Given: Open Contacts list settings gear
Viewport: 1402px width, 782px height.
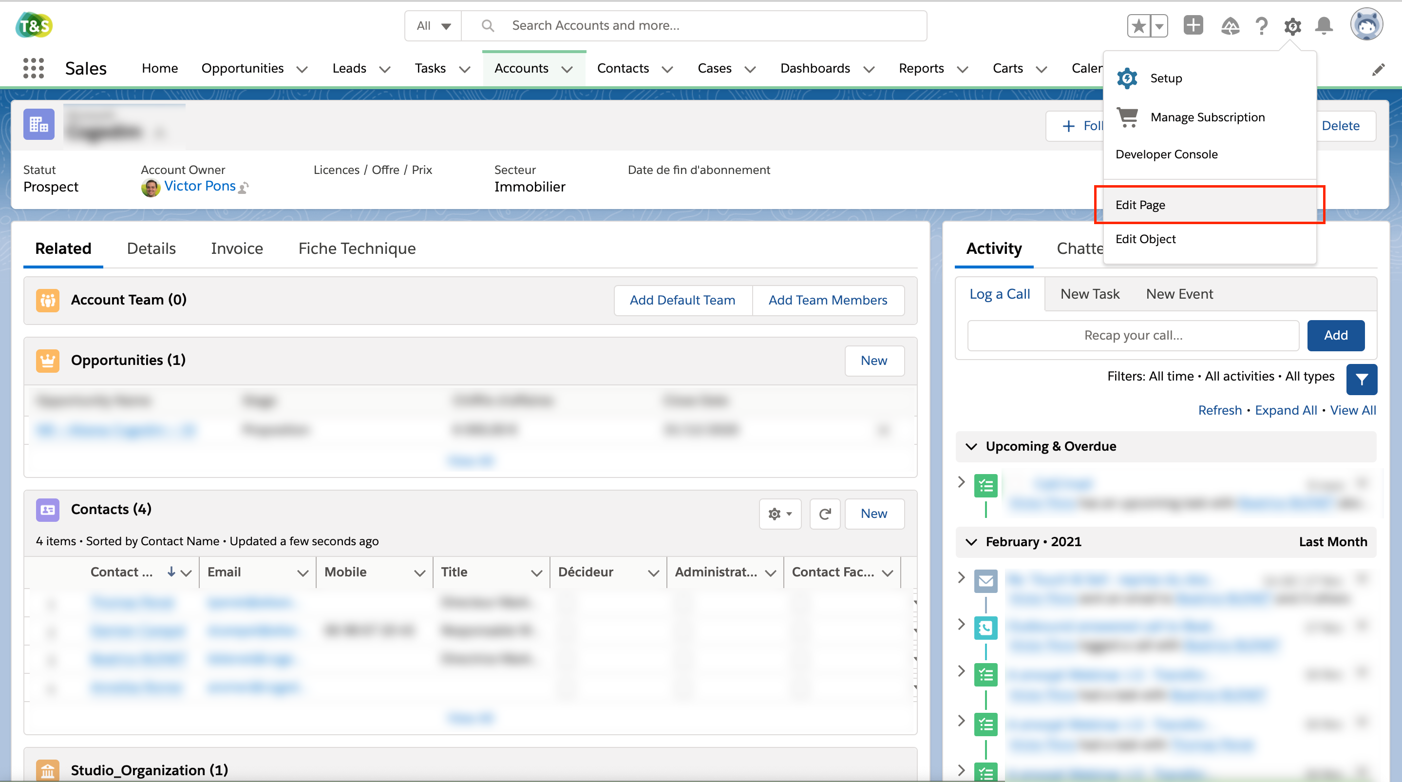Looking at the screenshot, I should tap(780, 514).
